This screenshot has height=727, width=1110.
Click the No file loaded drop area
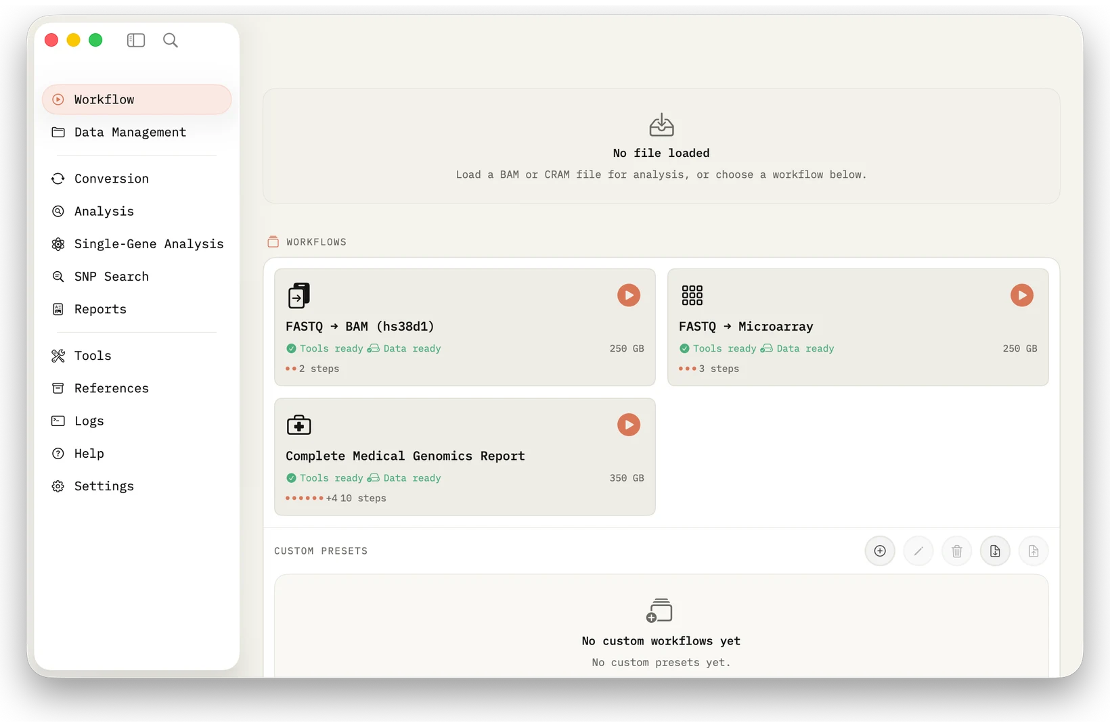(661, 146)
